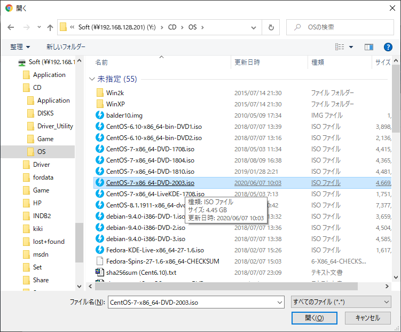
Task: Open help with the question mark icon
Action: pos(388,47)
